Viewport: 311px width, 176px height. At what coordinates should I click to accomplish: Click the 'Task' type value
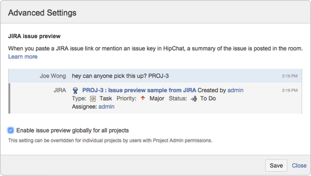[x=106, y=99]
